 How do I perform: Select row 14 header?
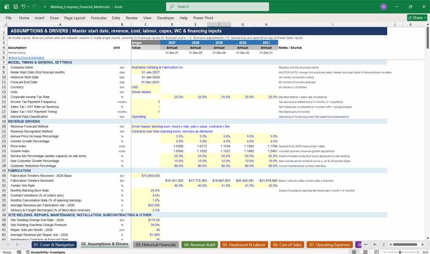[x=4, y=97]
